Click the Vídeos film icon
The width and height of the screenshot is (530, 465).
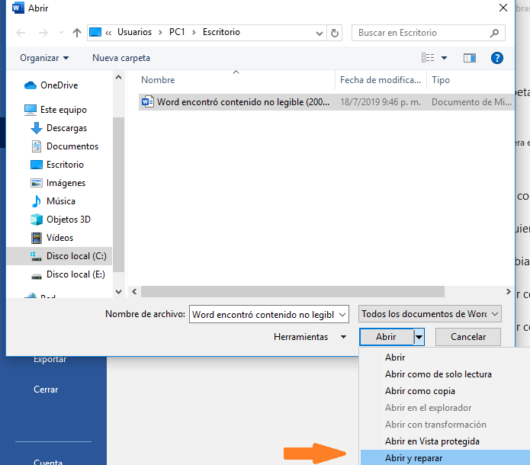(x=37, y=238)
